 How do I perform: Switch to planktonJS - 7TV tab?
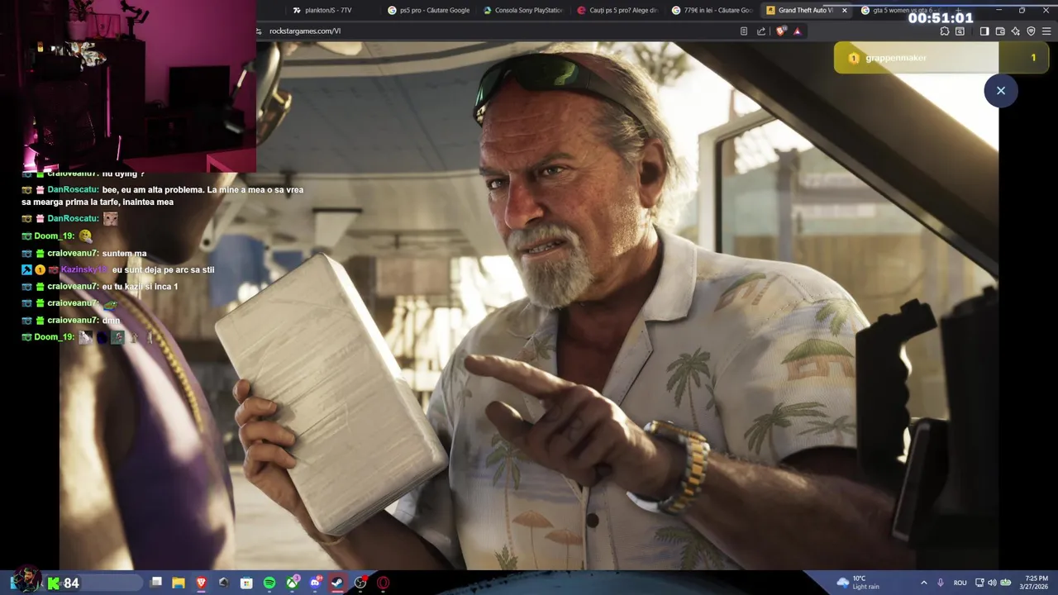(328, 11)
